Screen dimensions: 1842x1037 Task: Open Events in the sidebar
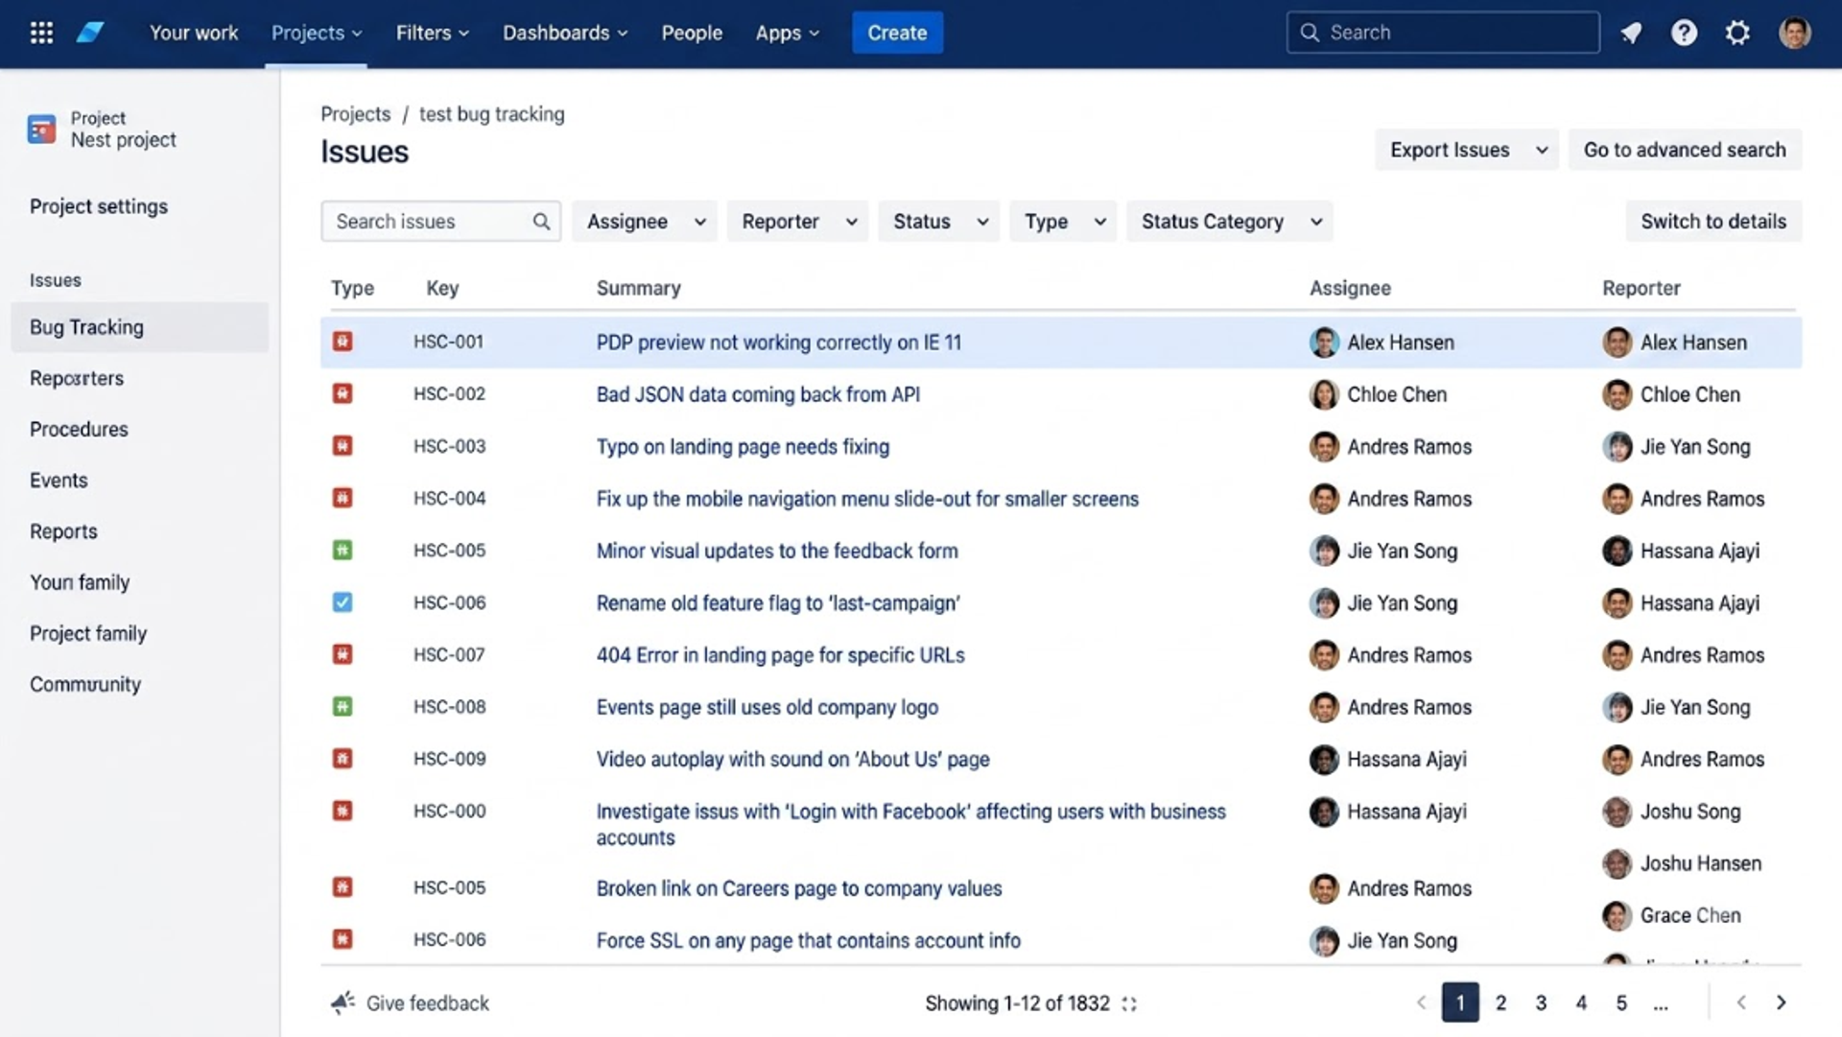[59, 481]
